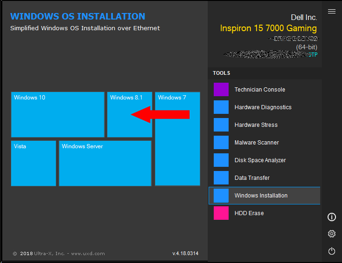Click the Inspiron 15 7000 Gaming title

[x=268, y=28]
